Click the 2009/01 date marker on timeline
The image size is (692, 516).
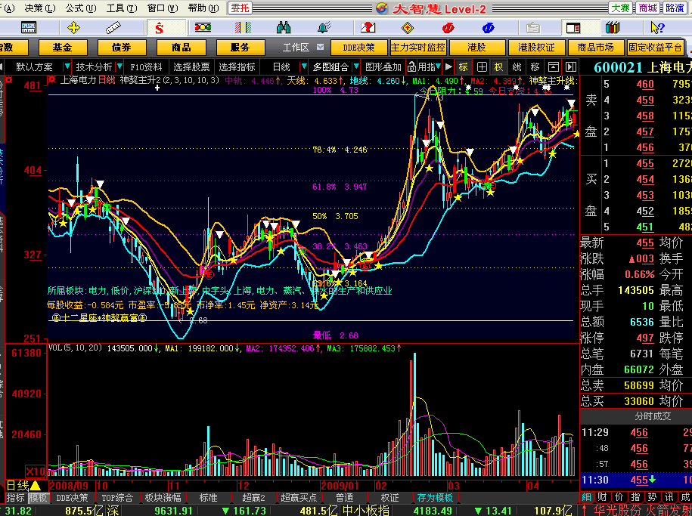(340, 486)
